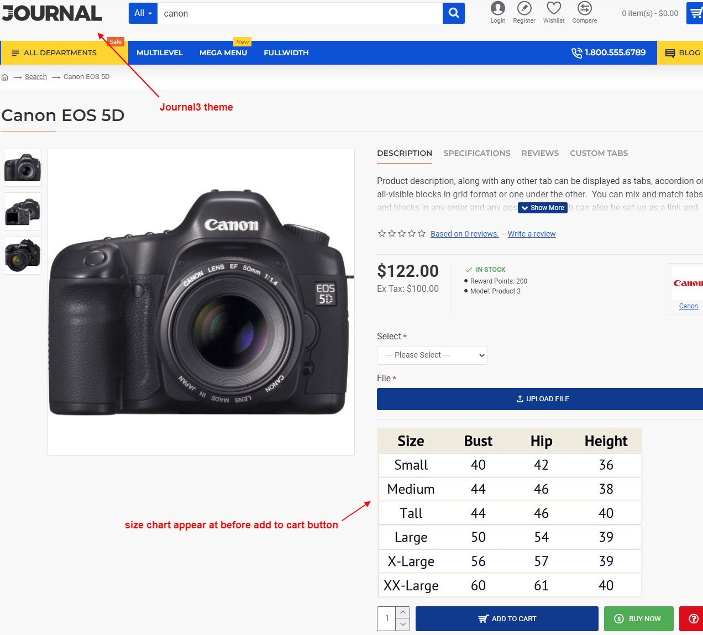This screenshot has width=703, height=635.
Task: Open the shopping cart icon
Action: [x=697, y=13]
